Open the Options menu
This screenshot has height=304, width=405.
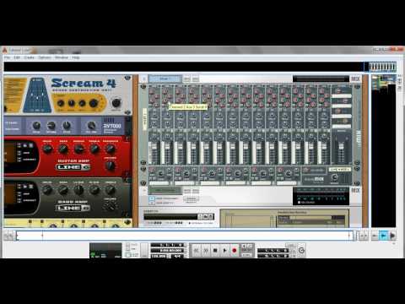pos(45,57)
